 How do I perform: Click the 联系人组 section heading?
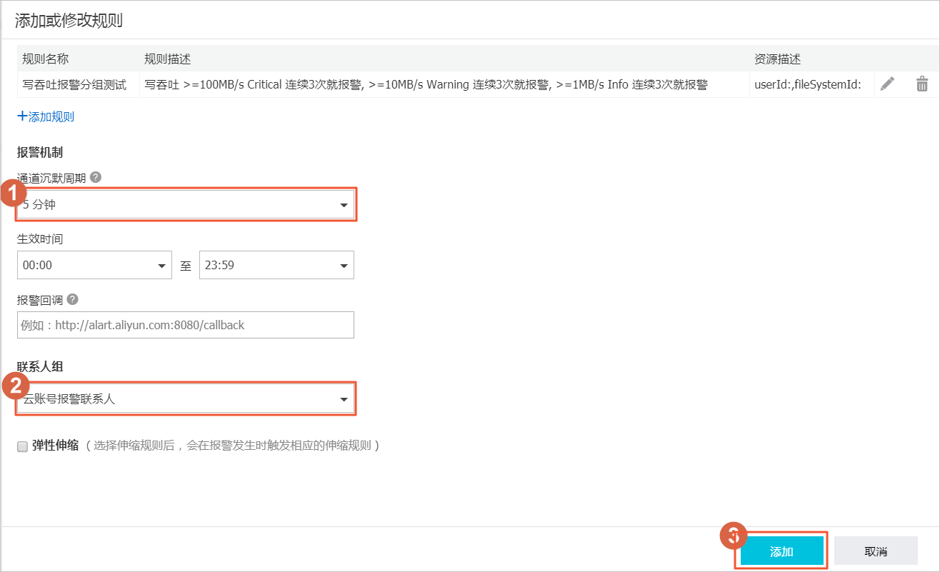point(41,366)
